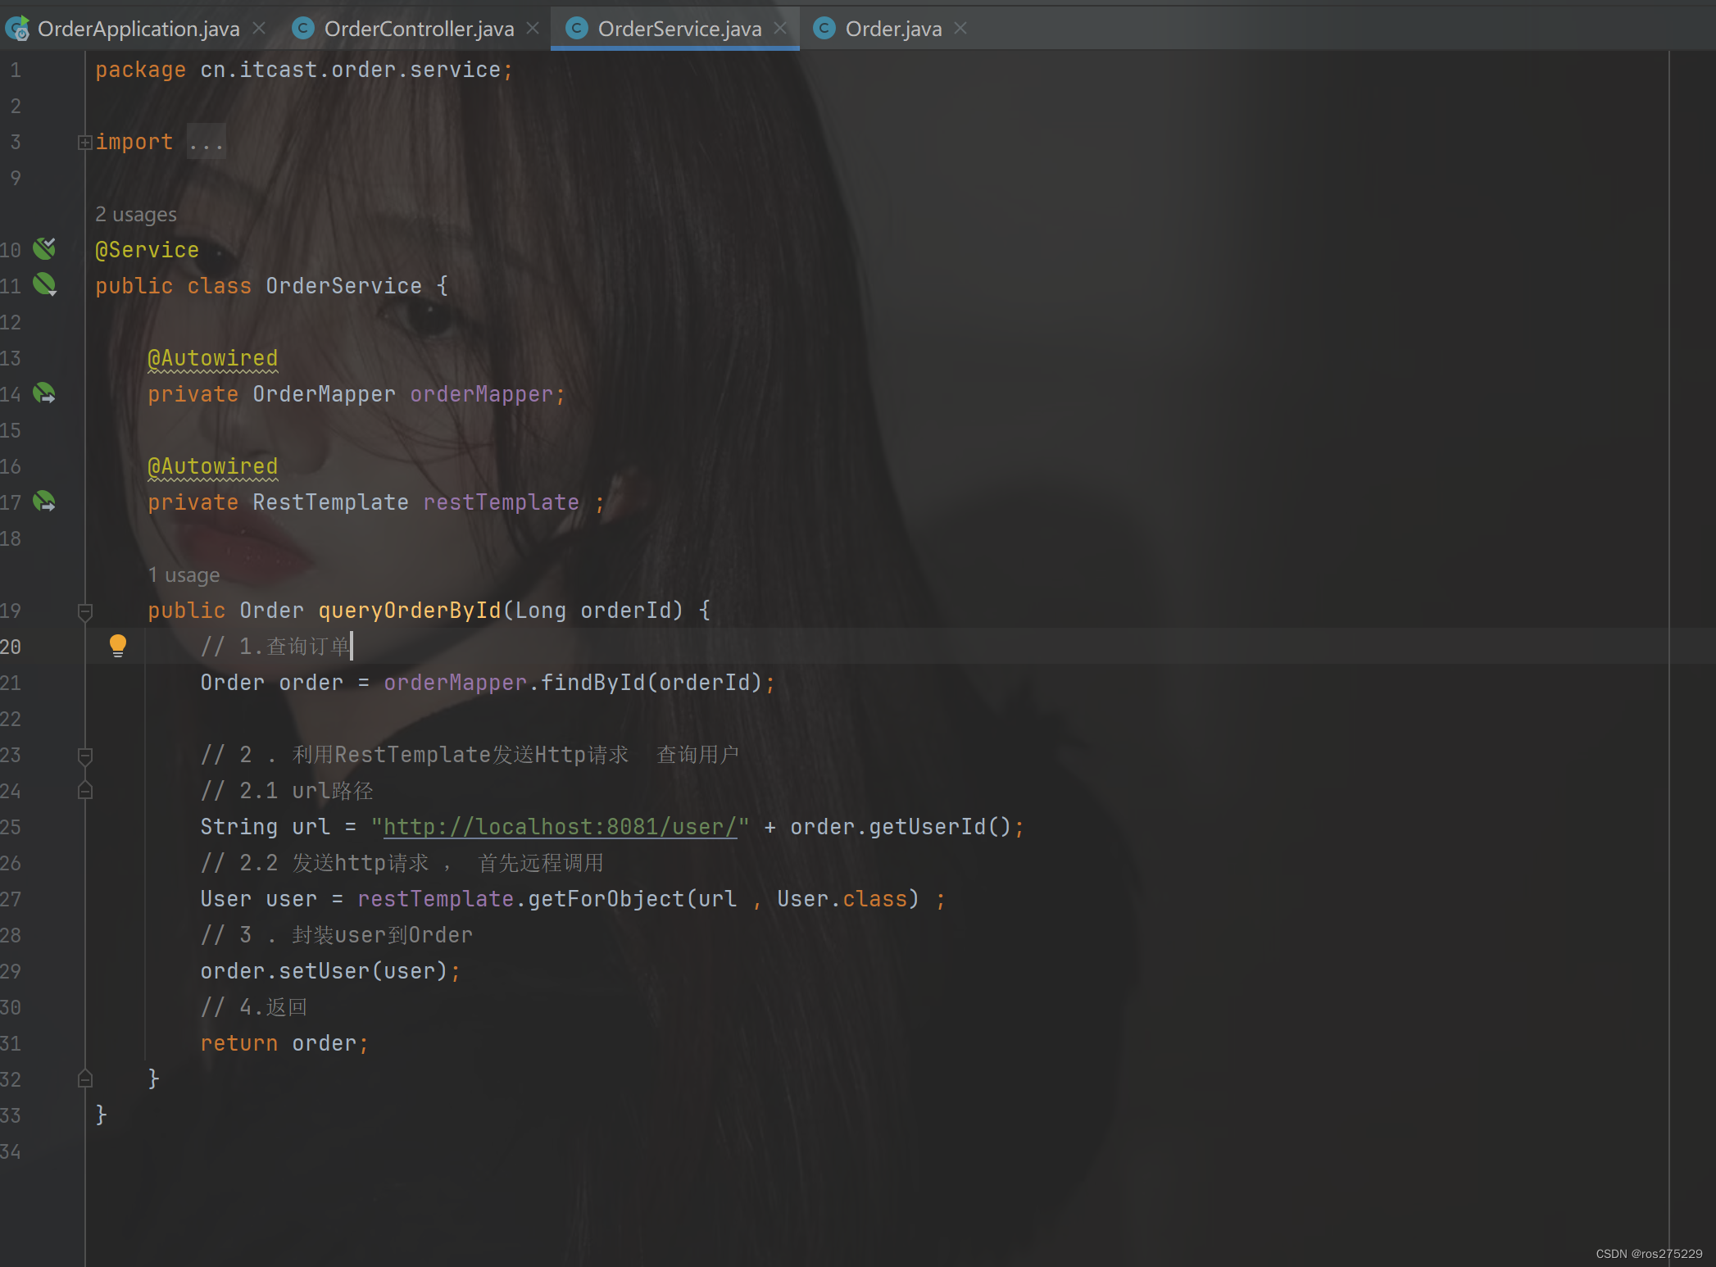Click line number 25 in the gutter
1716x1267 pixels.
click(11, 827)
